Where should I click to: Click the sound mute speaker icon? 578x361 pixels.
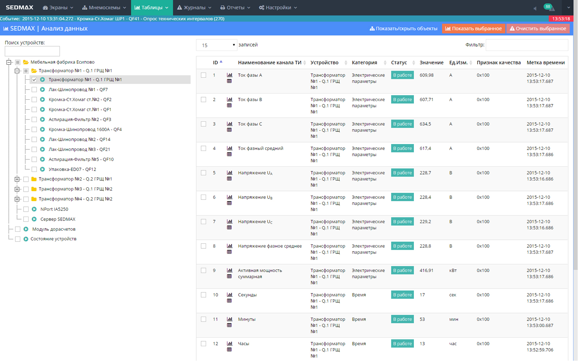click(535, 8)
